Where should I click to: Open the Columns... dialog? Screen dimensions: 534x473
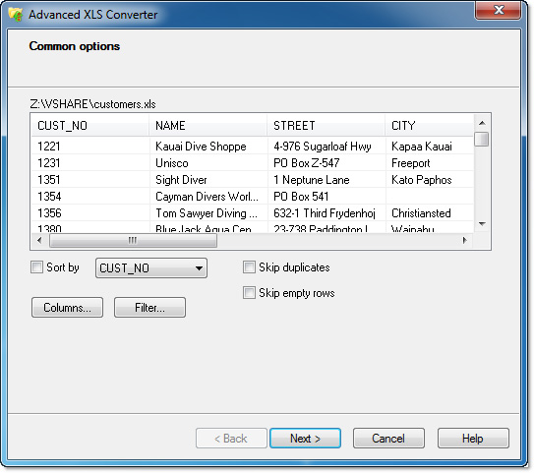[x=68, y=308]
